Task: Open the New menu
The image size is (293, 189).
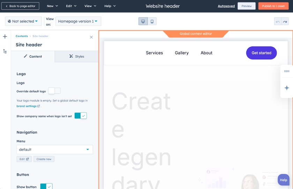Action: pos(52,6)
